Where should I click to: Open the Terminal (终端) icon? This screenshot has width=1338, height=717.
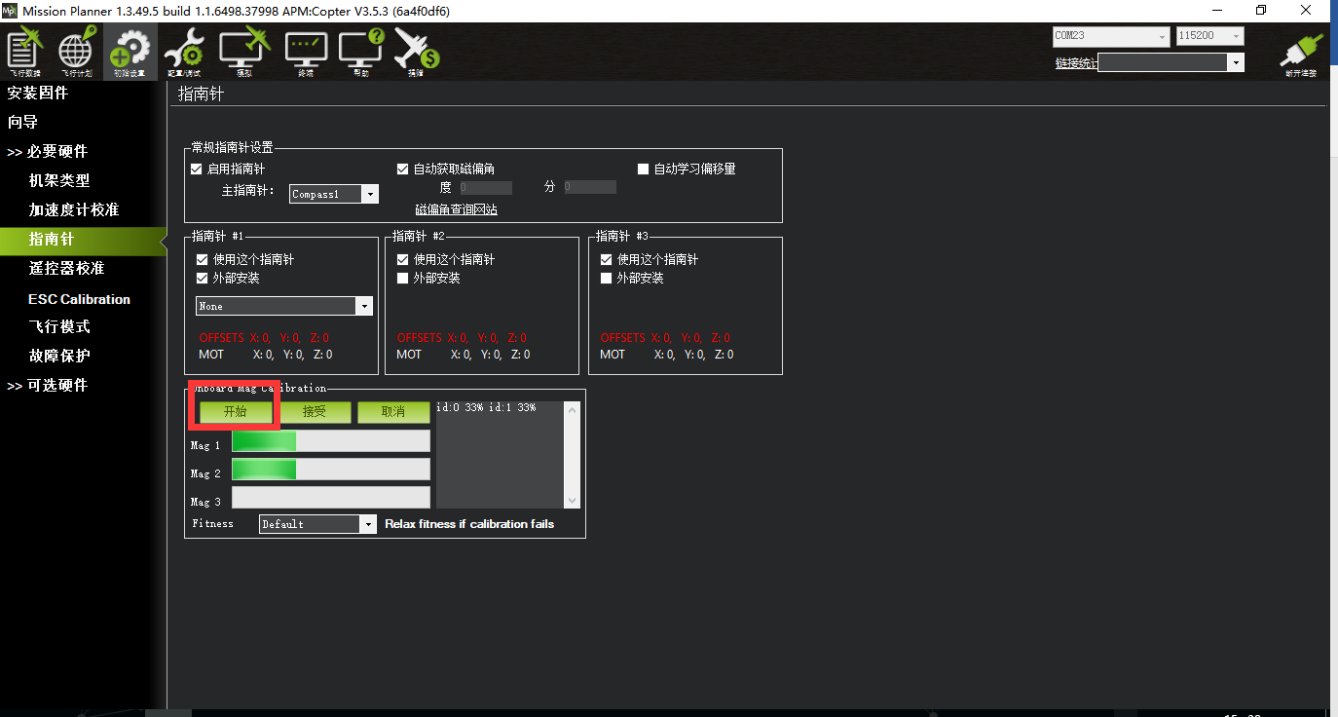tap(306, 53)
